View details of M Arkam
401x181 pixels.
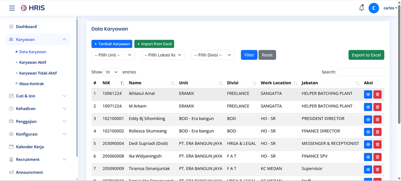(368, 107)
